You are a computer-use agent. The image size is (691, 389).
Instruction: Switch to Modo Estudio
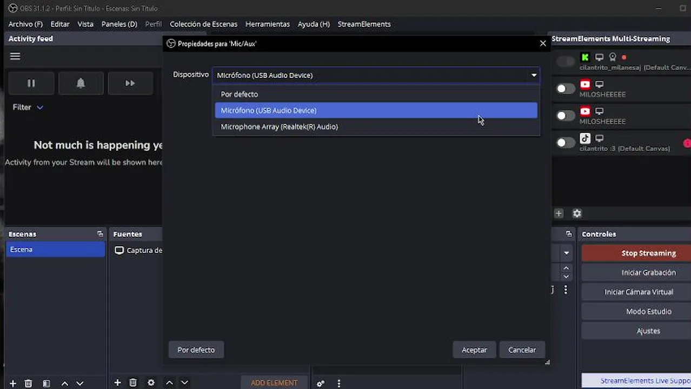(636, 311)
